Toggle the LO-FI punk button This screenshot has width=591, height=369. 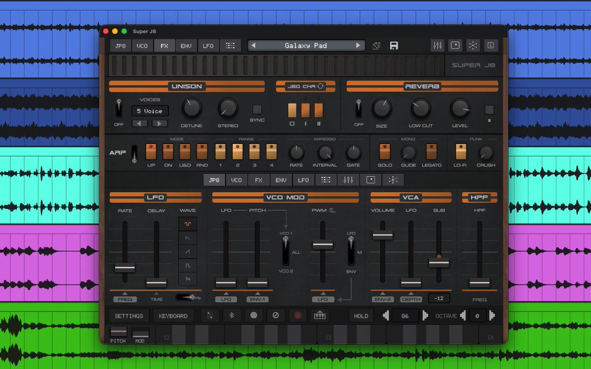point(461,152)
